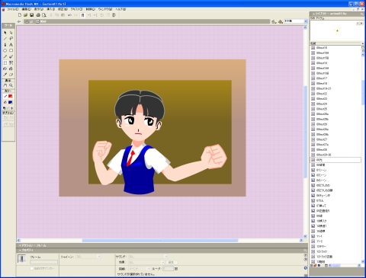Select the Fill Transform tool
This screenshot has height=278, width=366.
click(x=11, y=62)
